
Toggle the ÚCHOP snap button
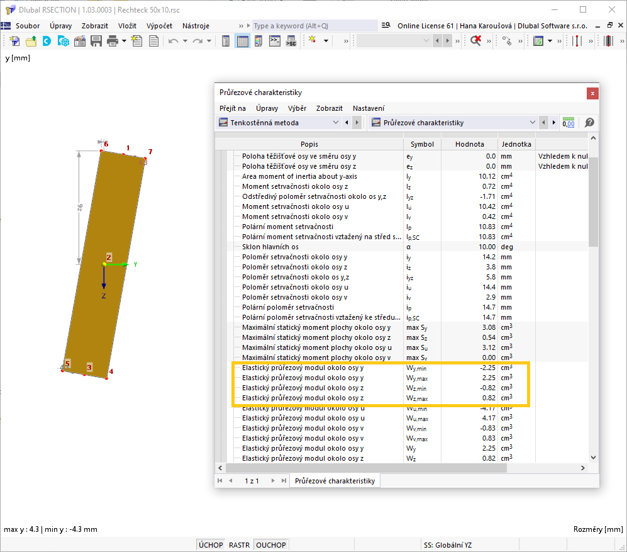coord(211,545)
